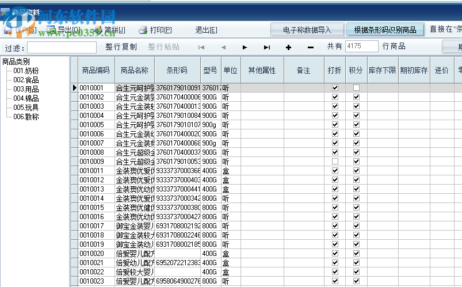Click the 商品名称 column header
Screen dimensions: 462x287
(135, 70)
